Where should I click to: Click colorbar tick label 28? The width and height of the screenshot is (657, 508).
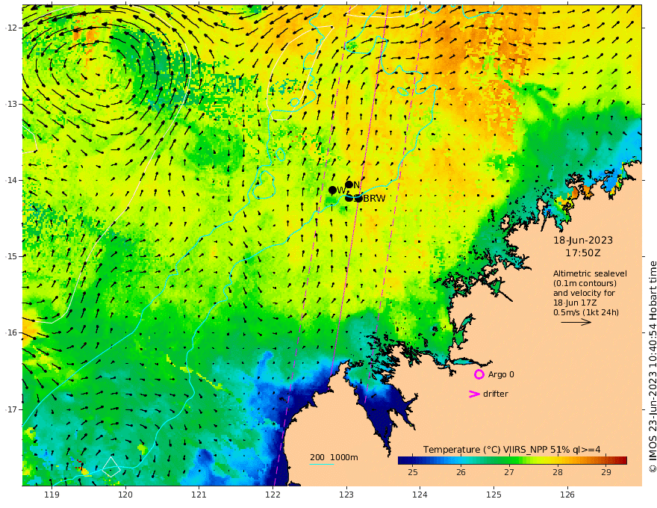coord(557,472)
